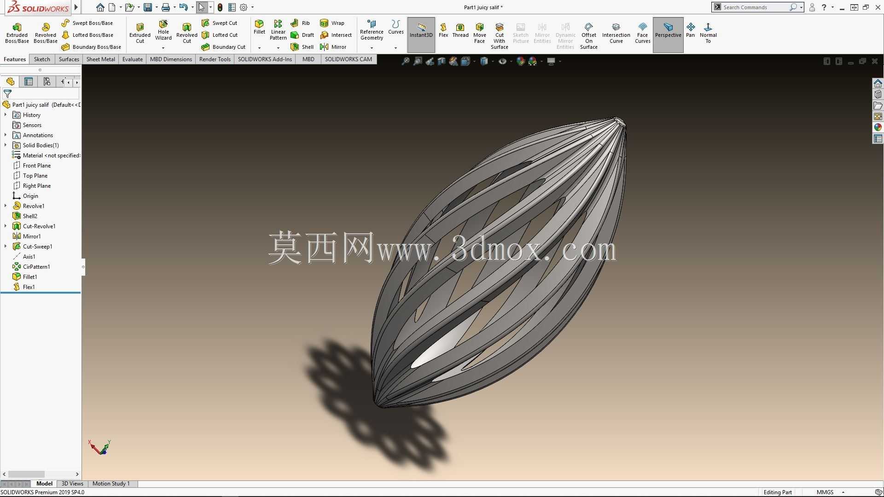This screenshot has width=884, height=497.
Task: Select the Thread tool
Action: 460,30
